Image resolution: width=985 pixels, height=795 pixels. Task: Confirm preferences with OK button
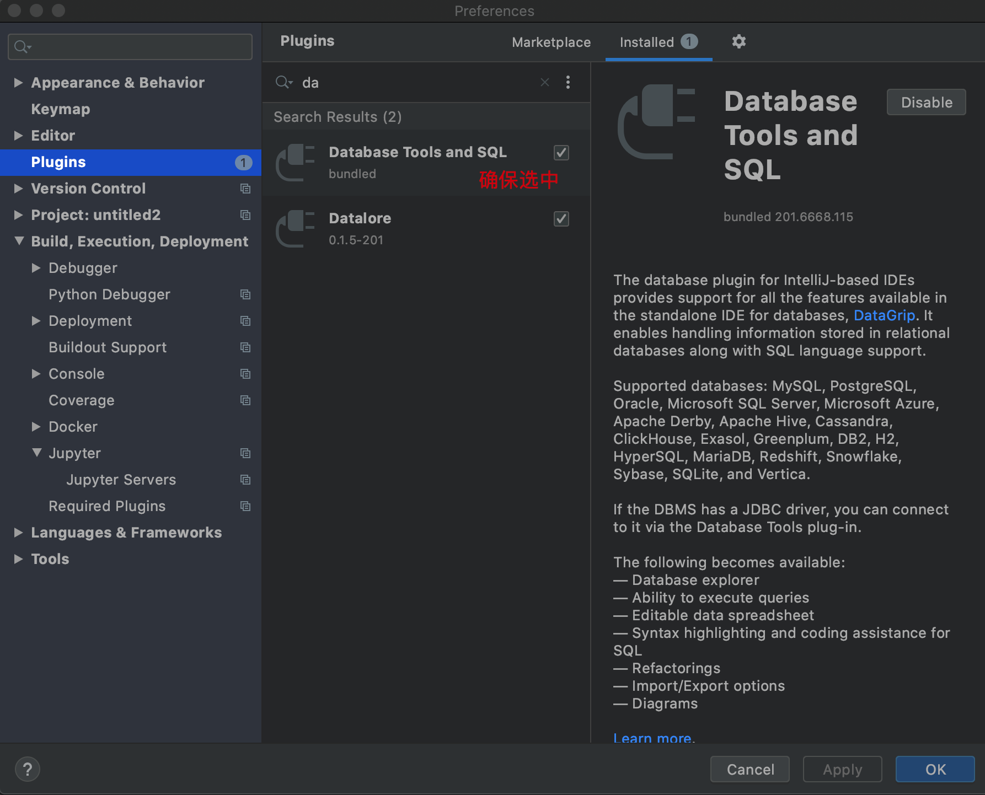935,769
